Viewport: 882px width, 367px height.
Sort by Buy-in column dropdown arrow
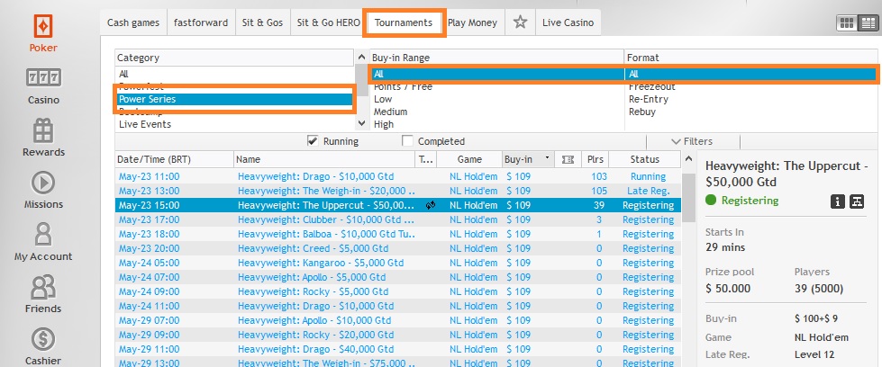coord(547,159)
